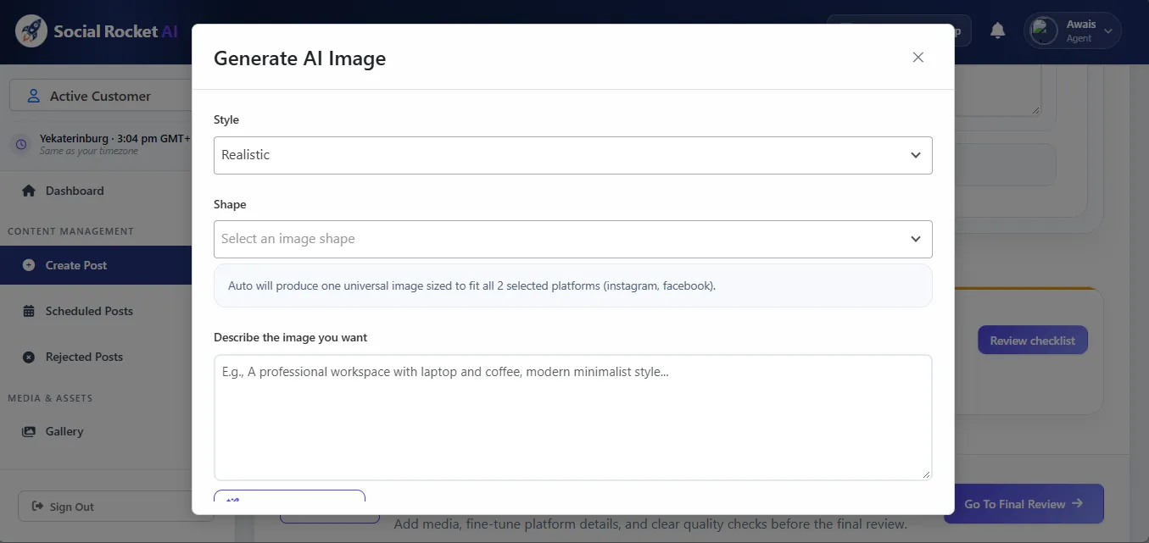Click the Social Rocket AI brand name

click(x=115, y=31)
